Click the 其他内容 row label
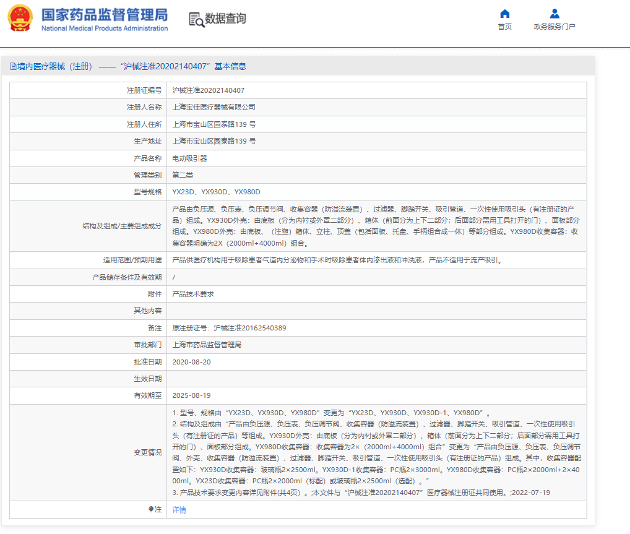Image resolution: width=630 pixels, height=534 pixels. pyautogui.click(x=147, y=311)
